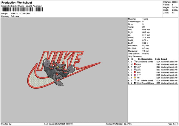The height and width of the screenshot is (126, 179).
Task: Click the 'Printed: 06/12/2024 00.47.05' text
Action: (119, 124)
